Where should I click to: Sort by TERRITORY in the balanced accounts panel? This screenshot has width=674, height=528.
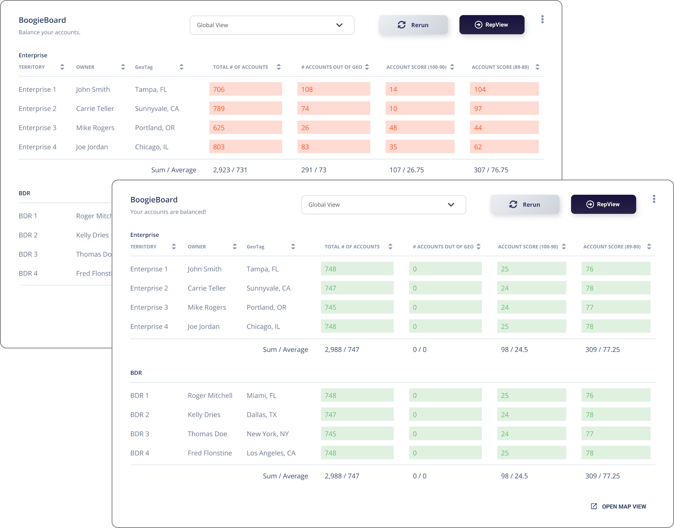pyautogui.click(x=174, y=247)
